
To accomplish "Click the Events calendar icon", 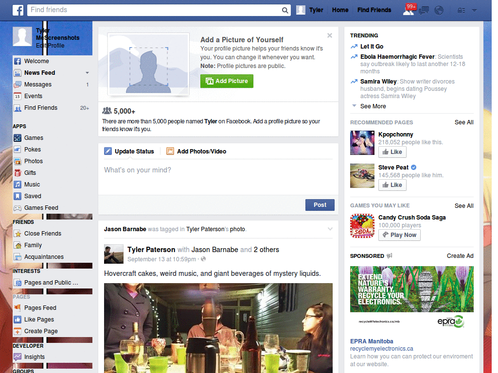I will pyautogui.click(x=18, y=96).
